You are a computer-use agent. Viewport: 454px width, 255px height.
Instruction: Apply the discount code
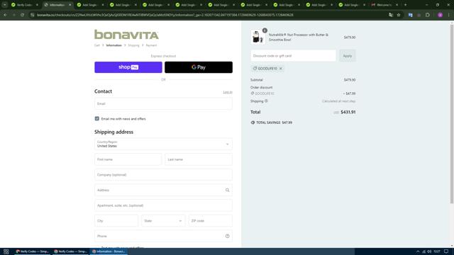tap(347, 56)
